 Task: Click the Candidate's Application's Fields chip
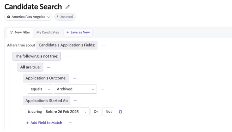click(67, 45)
